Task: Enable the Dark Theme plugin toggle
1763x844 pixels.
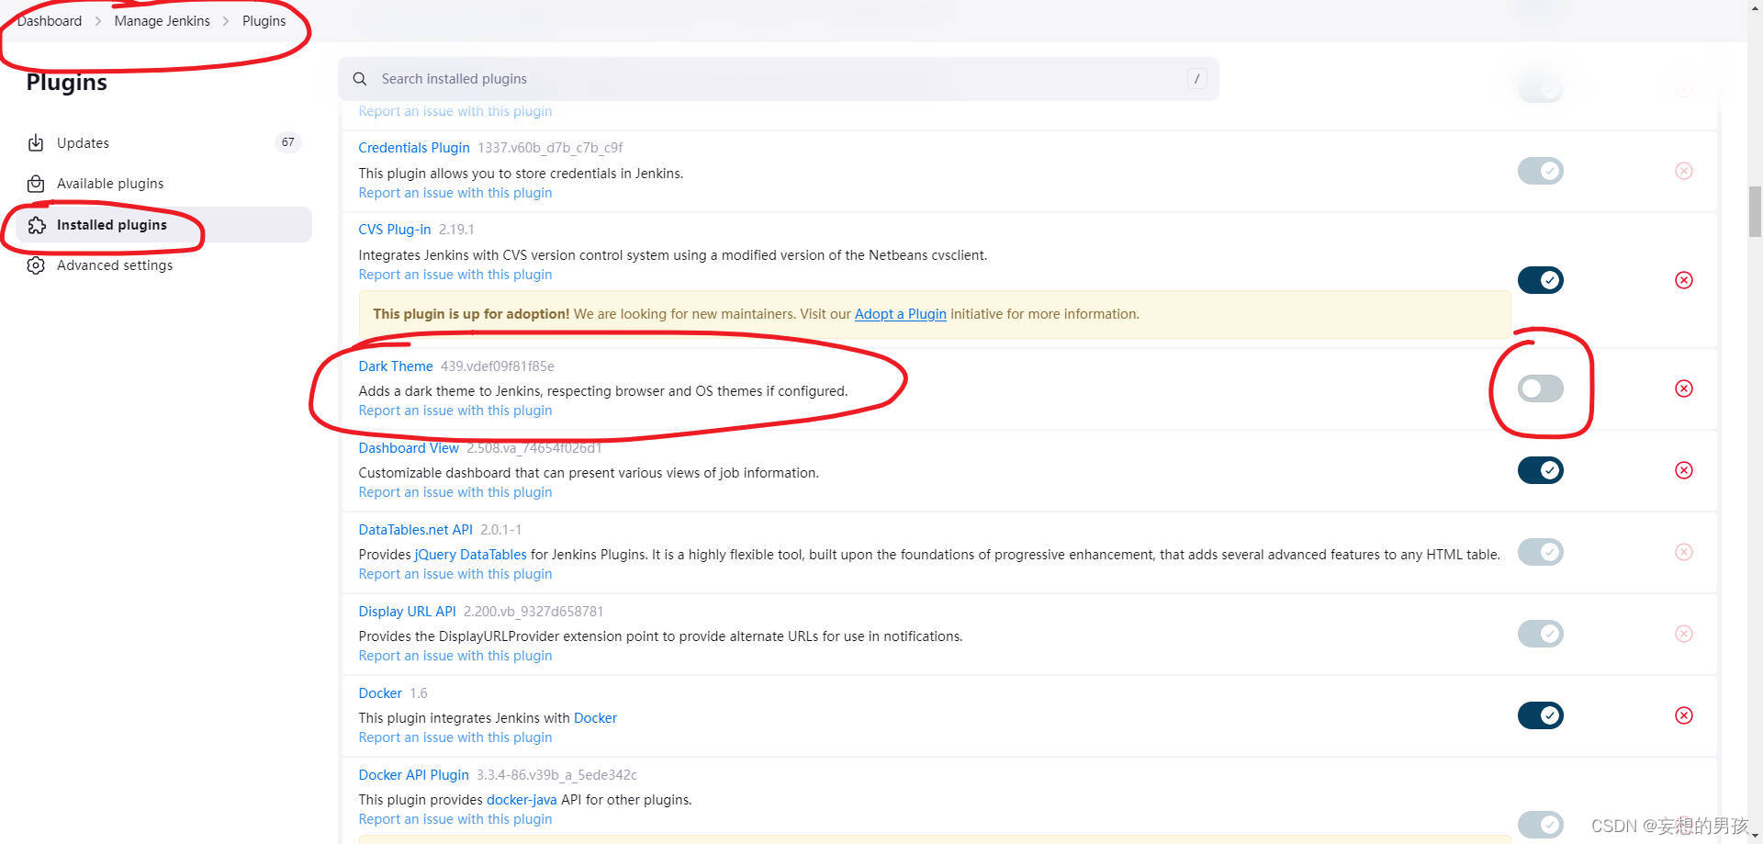Action: [1540, 388]
